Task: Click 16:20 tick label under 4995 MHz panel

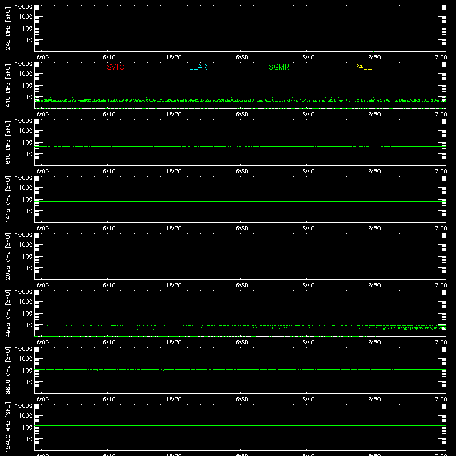Action: tap(174, 343)
